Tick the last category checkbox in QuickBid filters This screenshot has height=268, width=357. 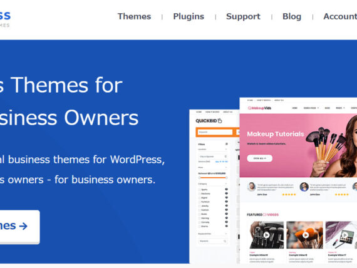pyautogui.click(x=200, y=226)
